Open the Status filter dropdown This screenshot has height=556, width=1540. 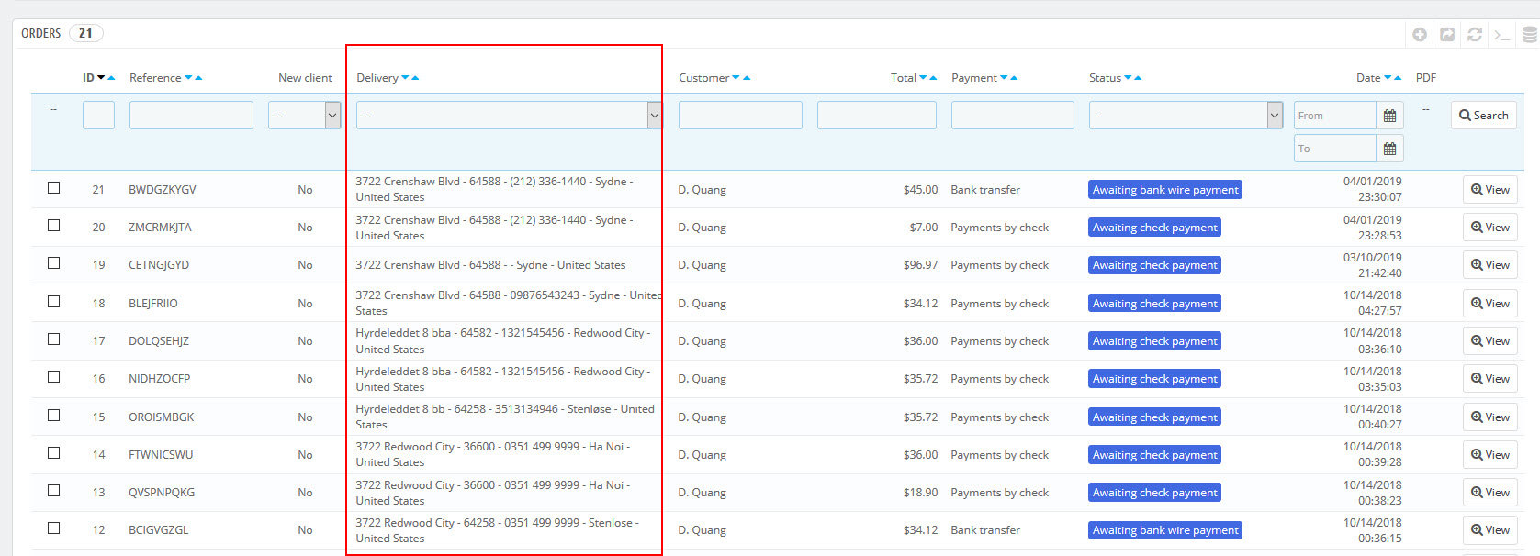pyautogui.click(x=1186, y=116)
